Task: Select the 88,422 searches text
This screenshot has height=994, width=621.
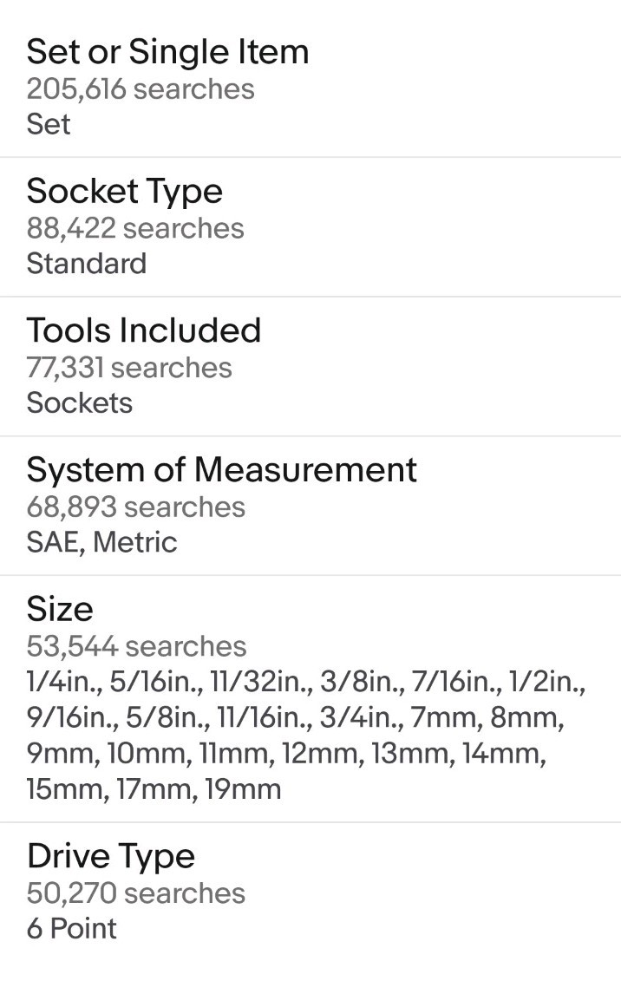Action: point(135,228)
